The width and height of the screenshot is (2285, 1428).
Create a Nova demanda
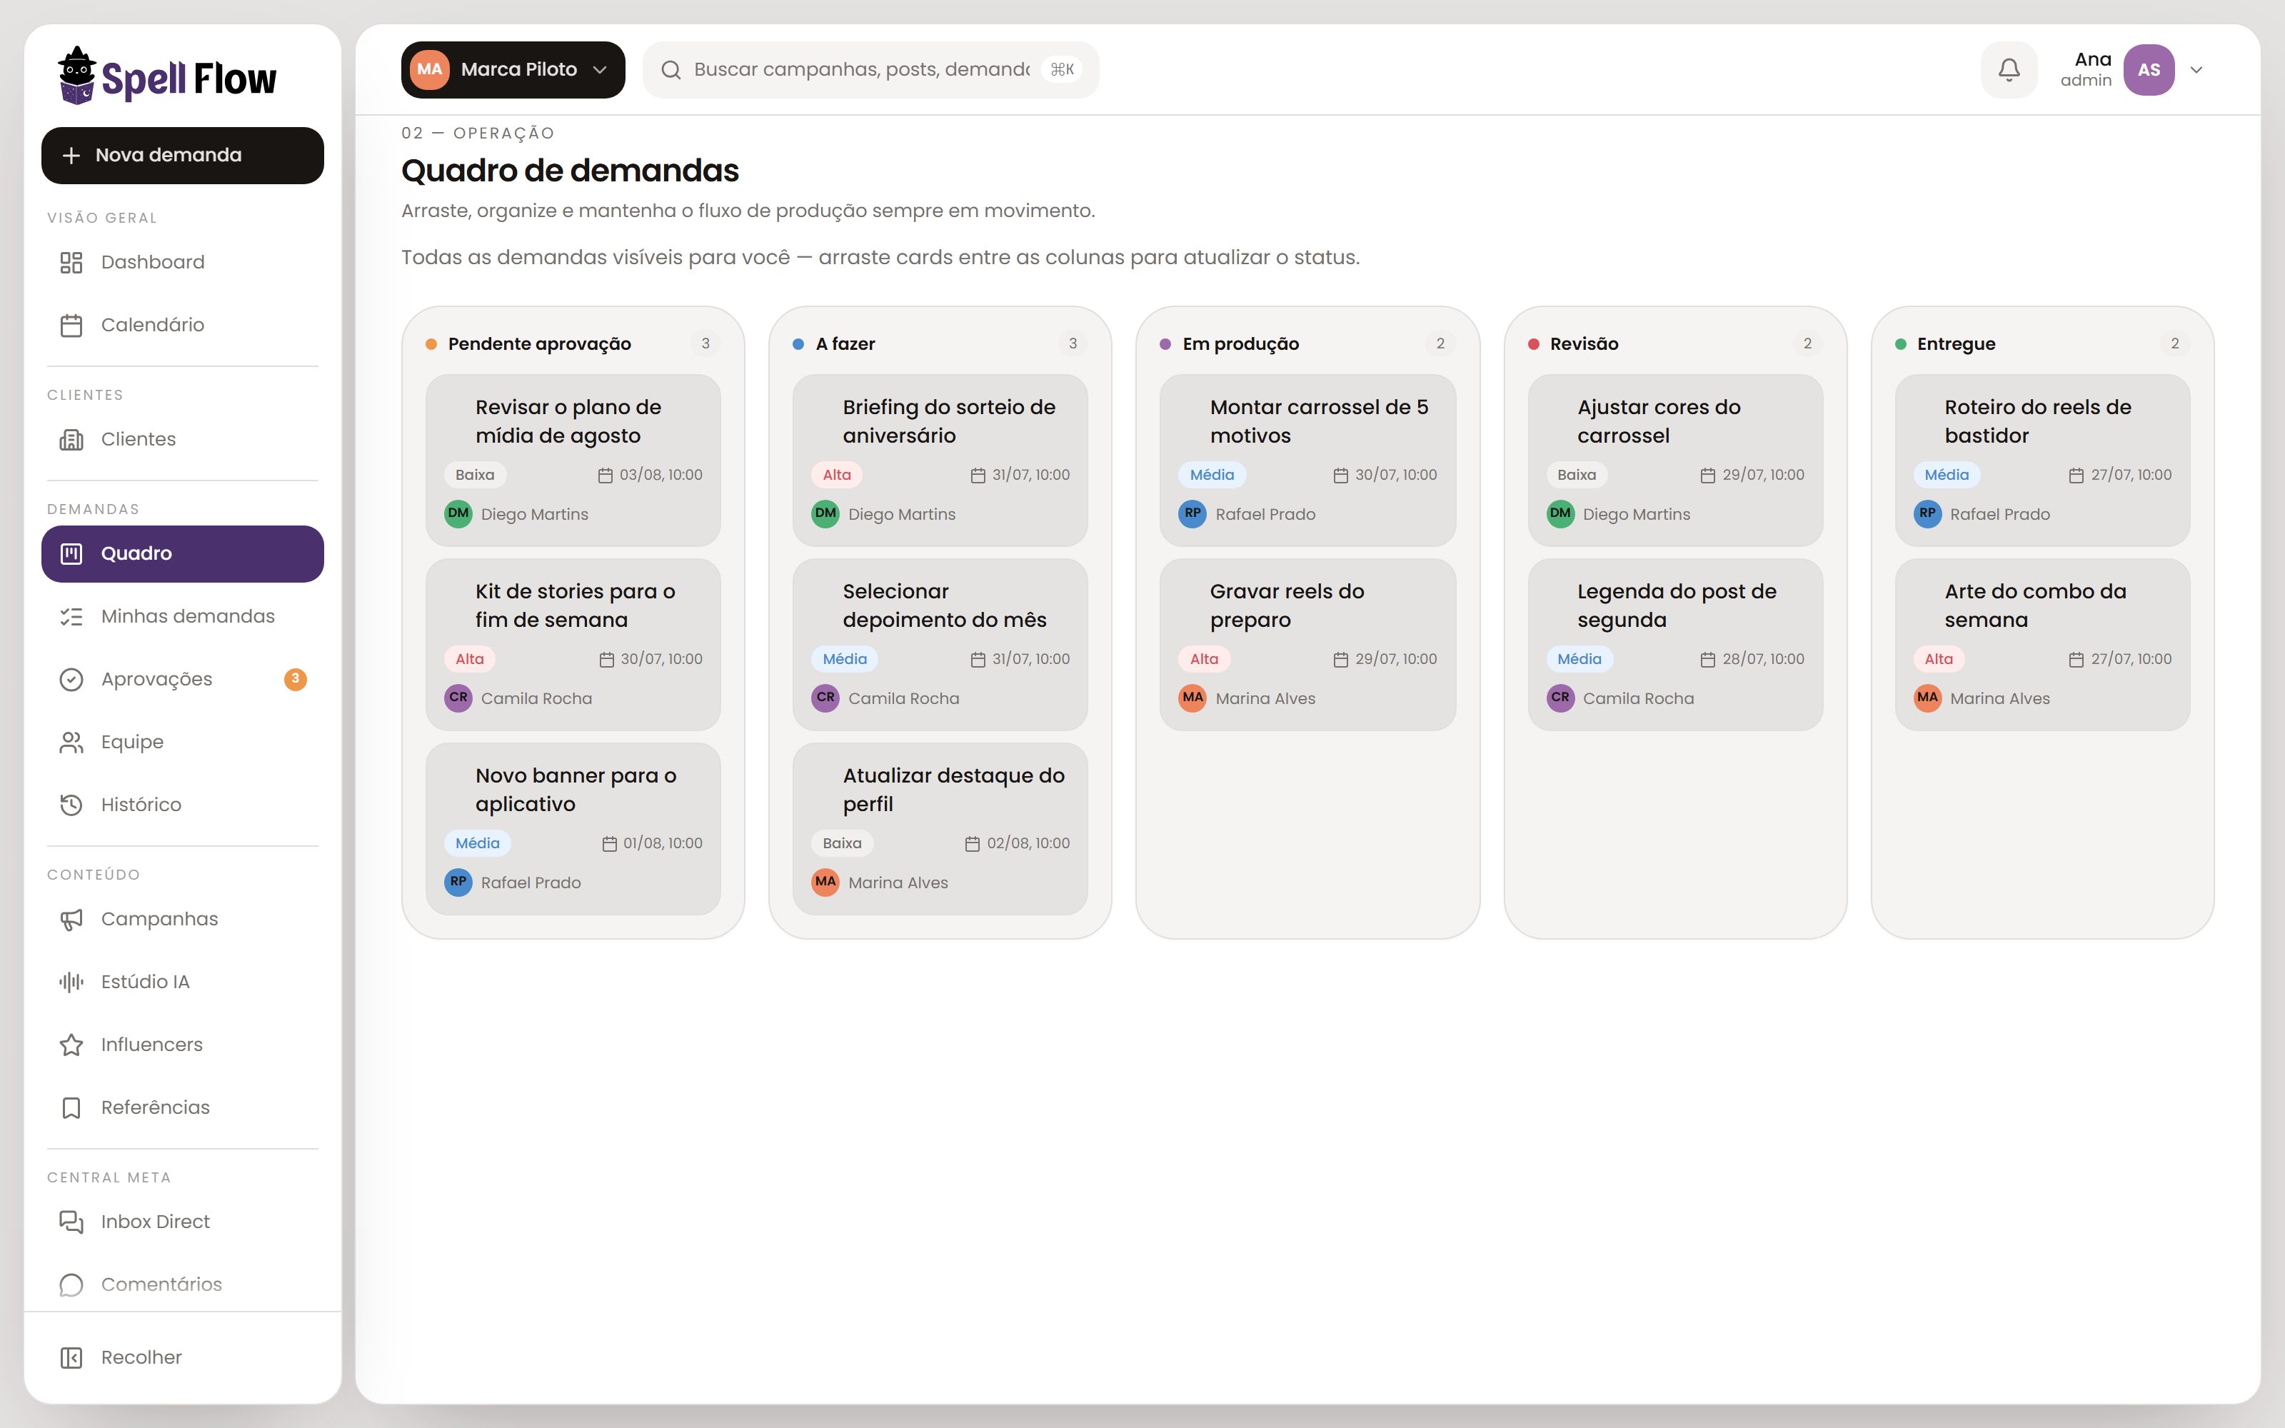(182, 156)
